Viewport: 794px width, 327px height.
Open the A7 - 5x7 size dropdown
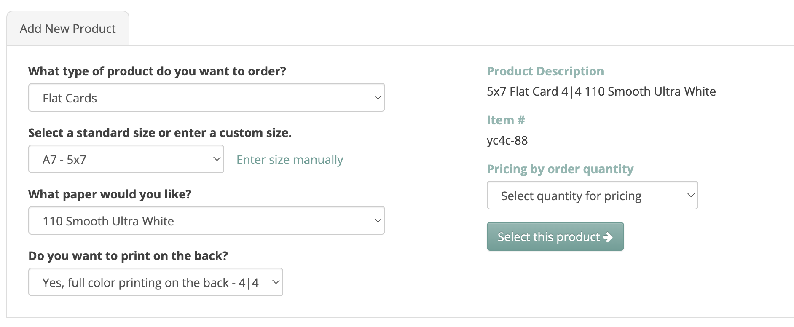(x=126, y=159)
